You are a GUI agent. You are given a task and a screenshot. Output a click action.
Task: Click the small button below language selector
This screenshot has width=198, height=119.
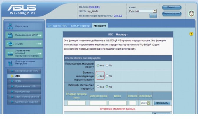coord(153,16)
